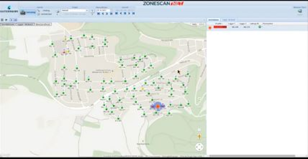The width and height of the screenshot is (308, 159).
Task: Click the briefcase icon in the ribbon
Action: 23,12
